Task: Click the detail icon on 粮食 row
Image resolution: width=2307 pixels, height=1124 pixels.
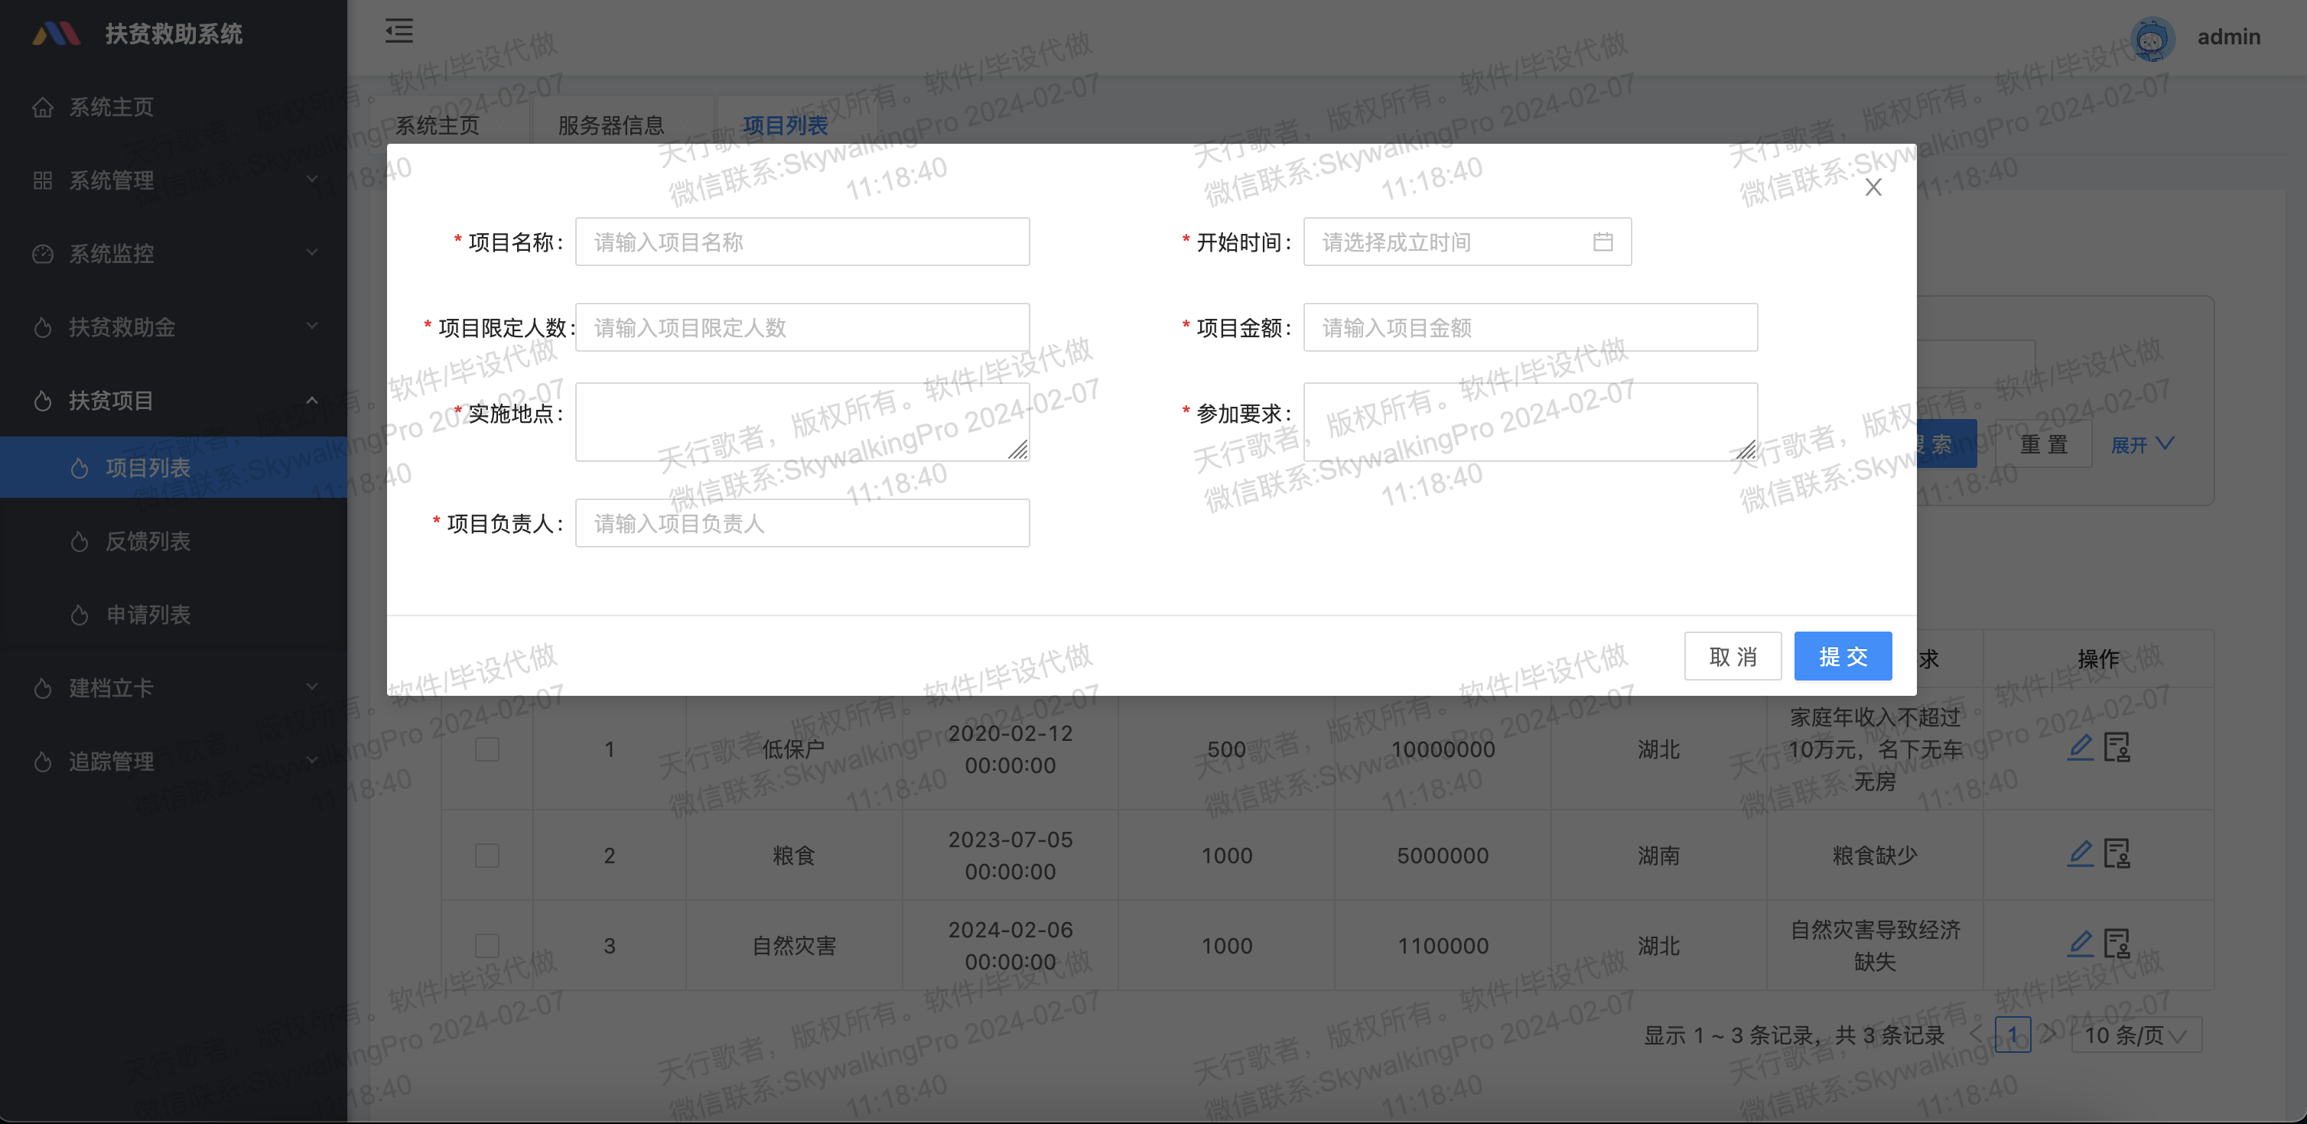Action: coord(2118,855)
